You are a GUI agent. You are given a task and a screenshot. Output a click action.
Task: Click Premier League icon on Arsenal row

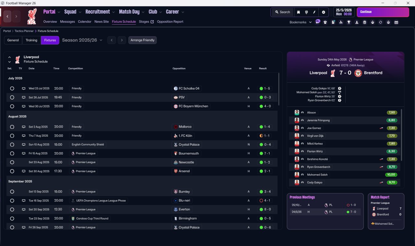73,171
